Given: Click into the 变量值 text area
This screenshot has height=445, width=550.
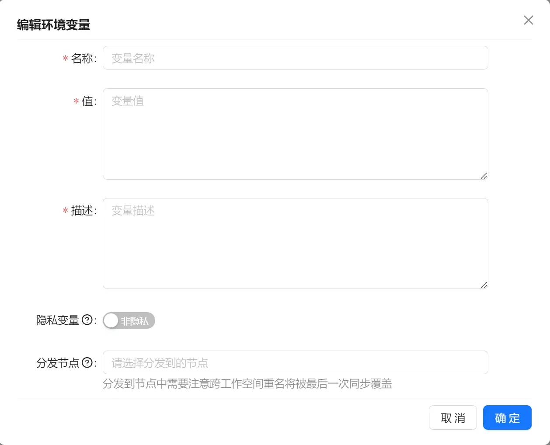Looking at the screenshot, I should (x=295, y=134).
